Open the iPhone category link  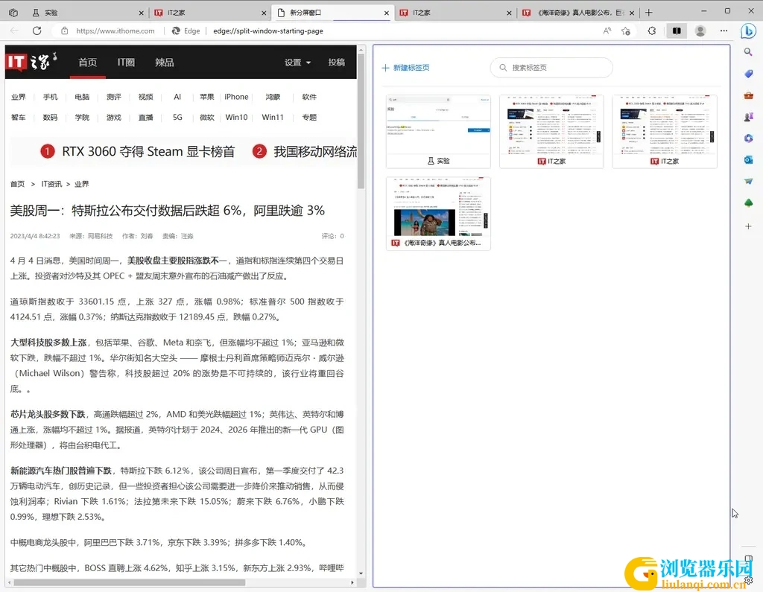236,97
